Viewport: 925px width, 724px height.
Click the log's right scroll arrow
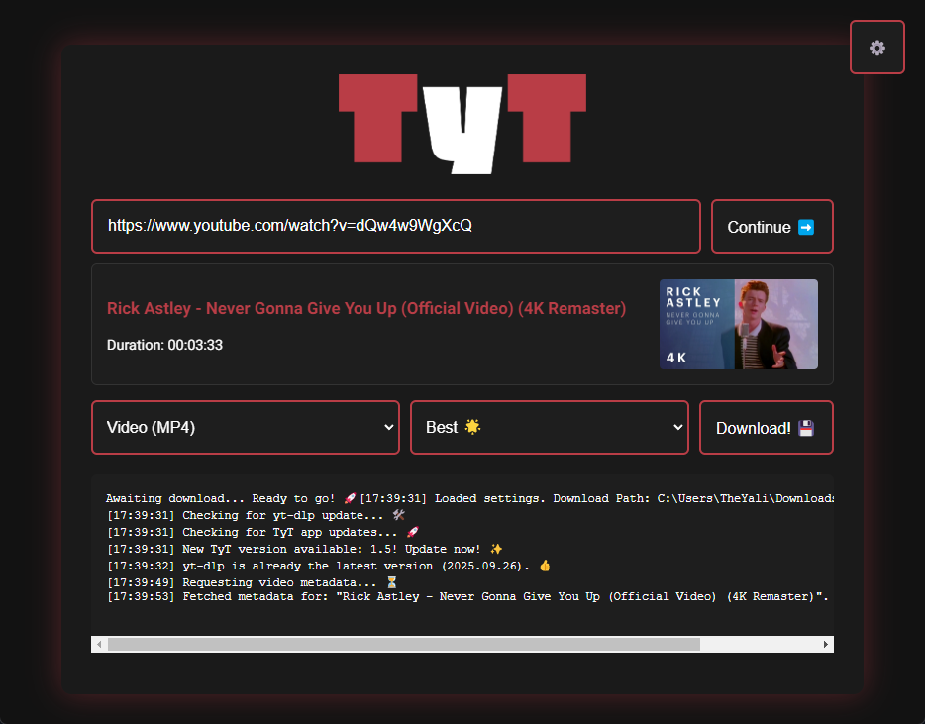coord(825,645)
